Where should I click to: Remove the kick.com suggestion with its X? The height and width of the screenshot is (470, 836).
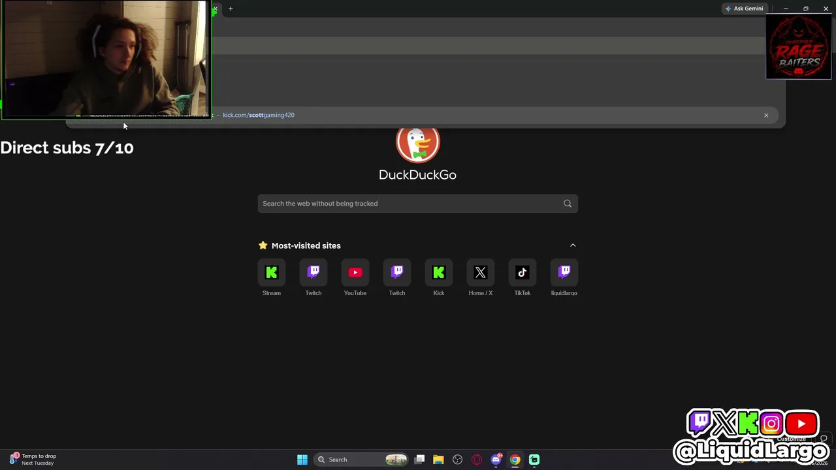[766, 116]
